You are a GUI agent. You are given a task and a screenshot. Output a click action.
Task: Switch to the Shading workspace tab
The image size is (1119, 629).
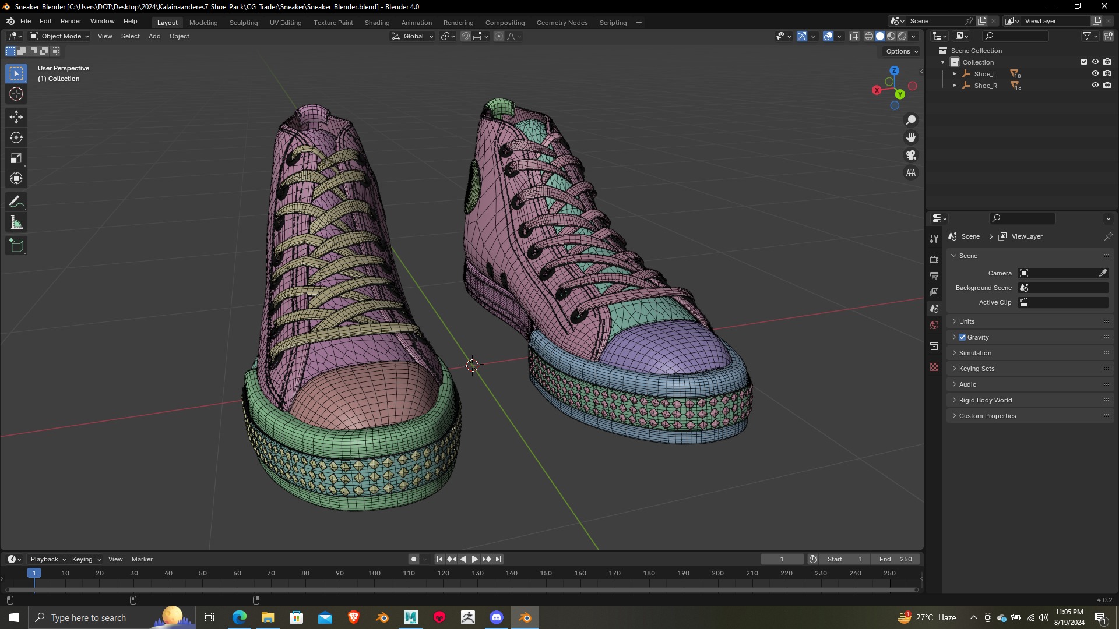coord(377,23)
